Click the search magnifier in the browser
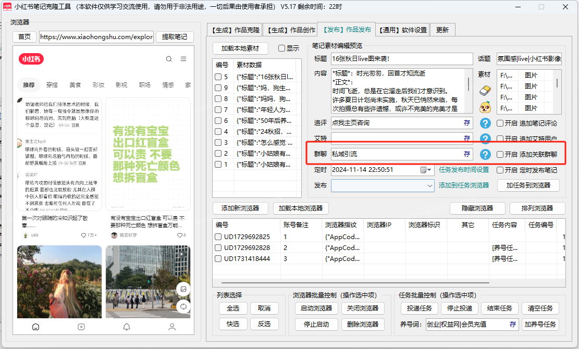The height and width of the screenshot is (349, 579). [x=169, y=59]
